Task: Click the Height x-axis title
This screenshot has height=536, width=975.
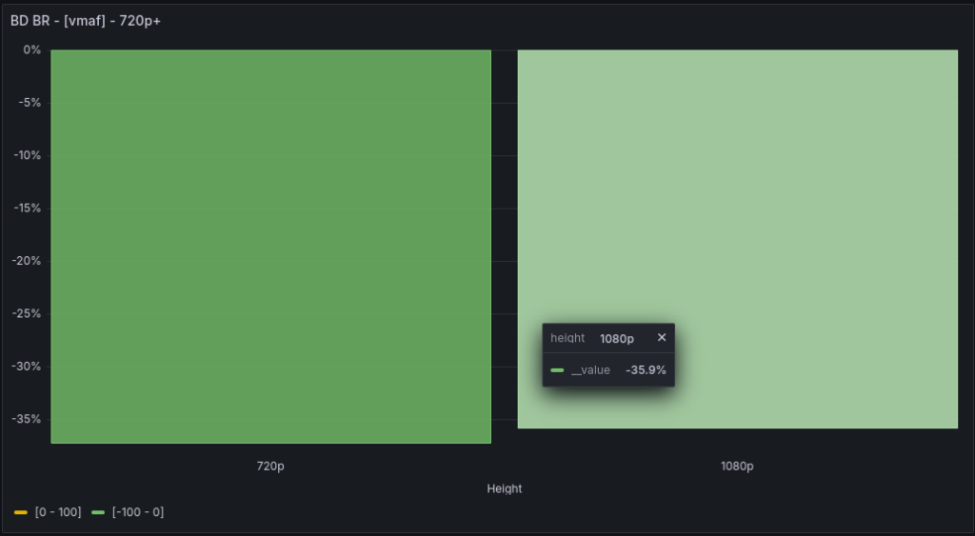Action: click(504, 489)
